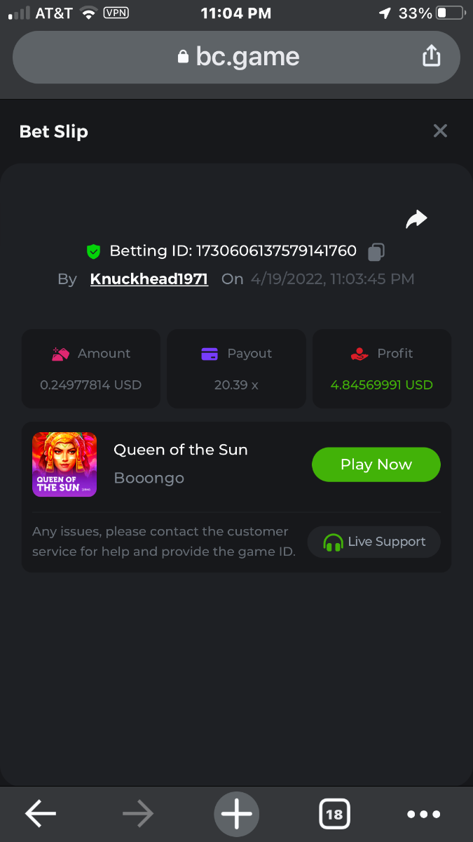This screenshot has width=473, height=842.
Task: Tap the Amount bet info card
Action: point(91,369)
